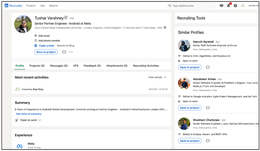This screenshot has height=151, width=260.
Task: Save Aboobaker Aiman to project
Action: pos(190,108)
